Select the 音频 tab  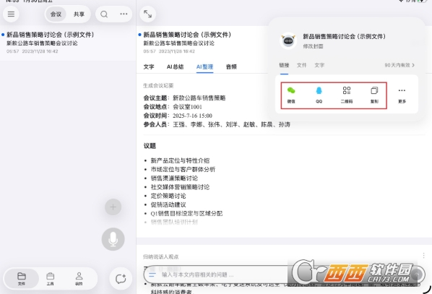(231, 66)
